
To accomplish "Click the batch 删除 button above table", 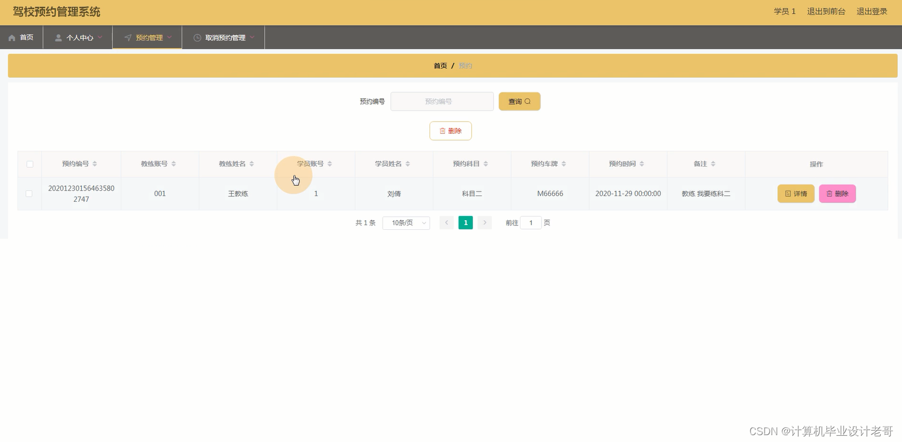I will 451,131.
